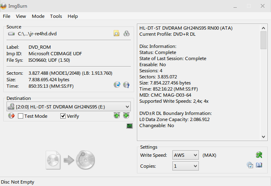
Task: Eject the drive tray with green up arrow
Action: click(117, 116)
